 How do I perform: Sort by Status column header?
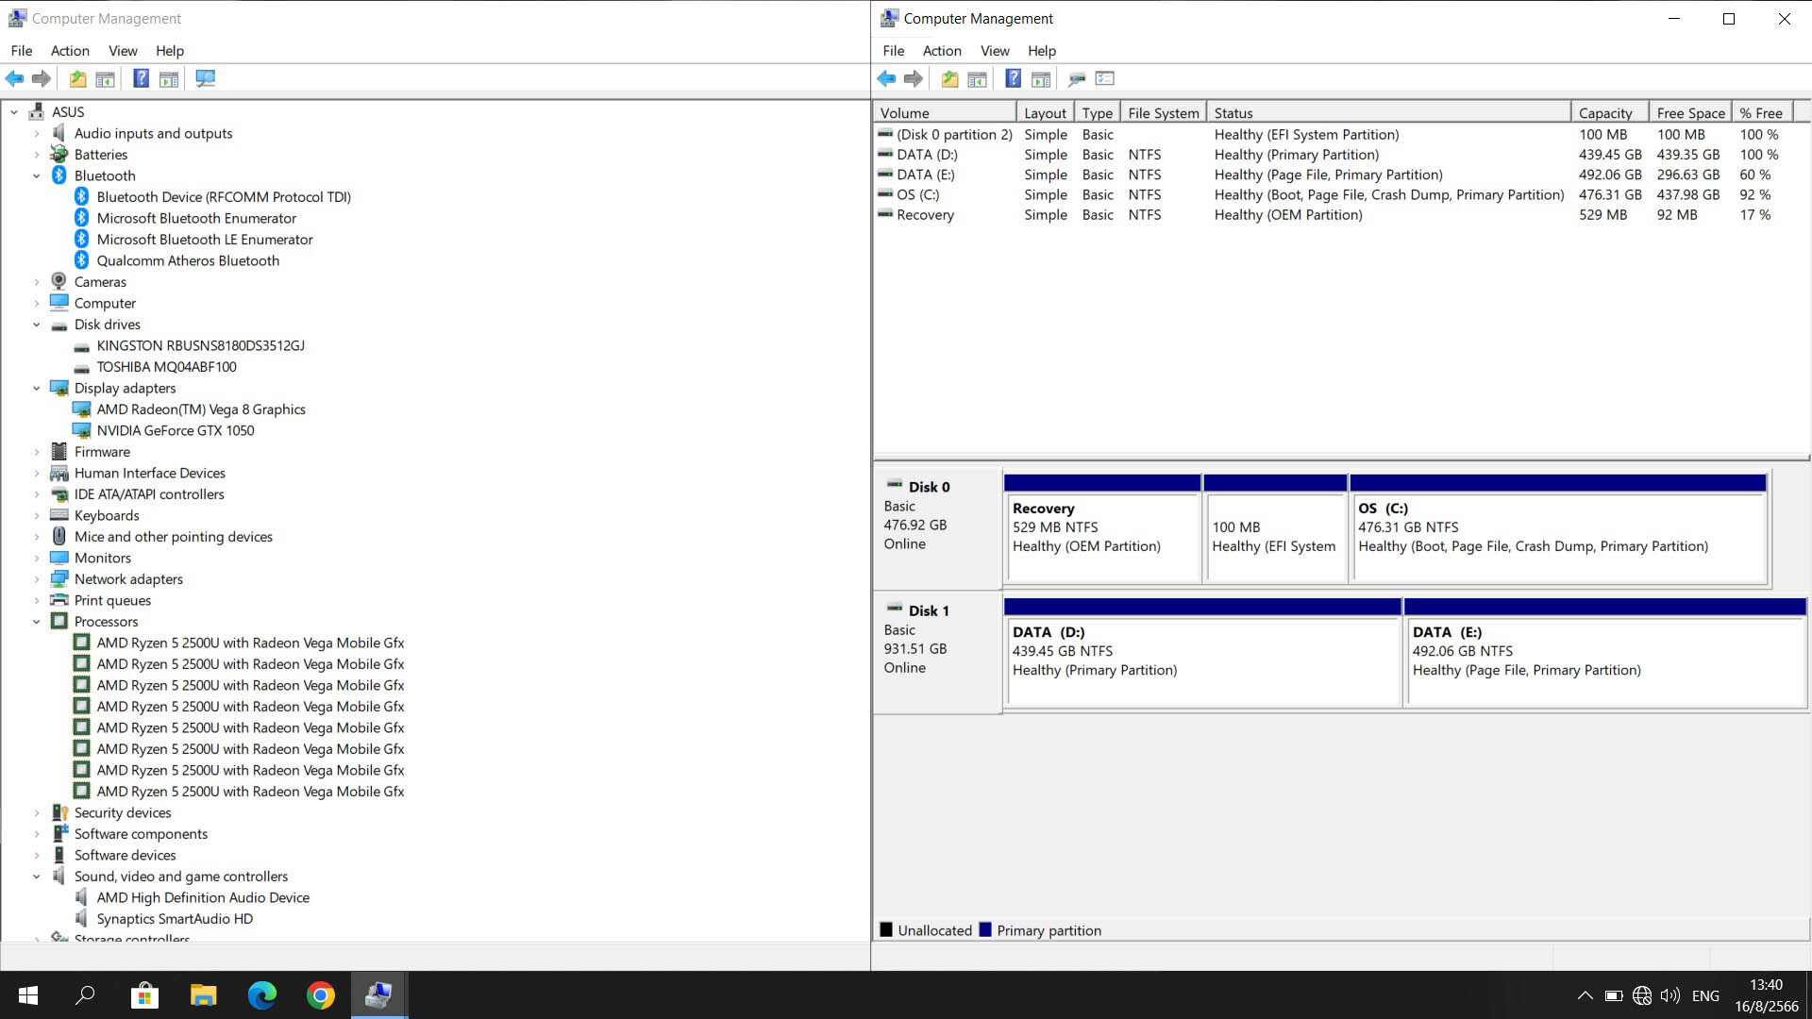(x=1388, y=112)
